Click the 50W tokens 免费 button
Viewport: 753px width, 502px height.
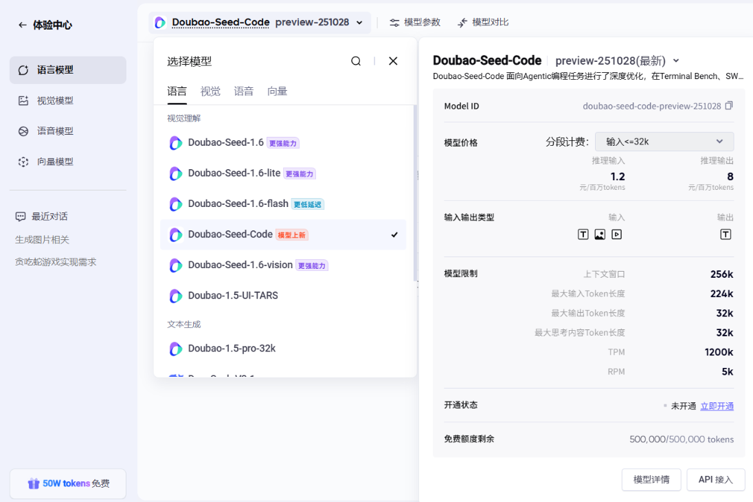(x=68, y=483)
